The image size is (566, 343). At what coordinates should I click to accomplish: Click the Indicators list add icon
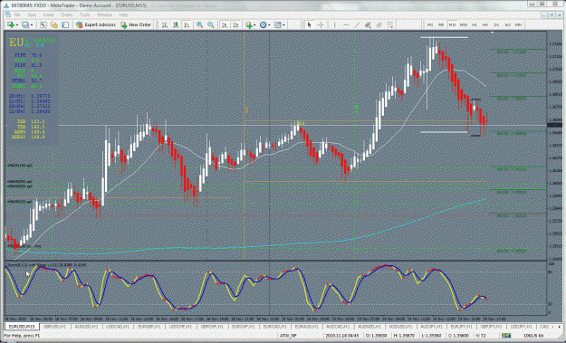249,24
